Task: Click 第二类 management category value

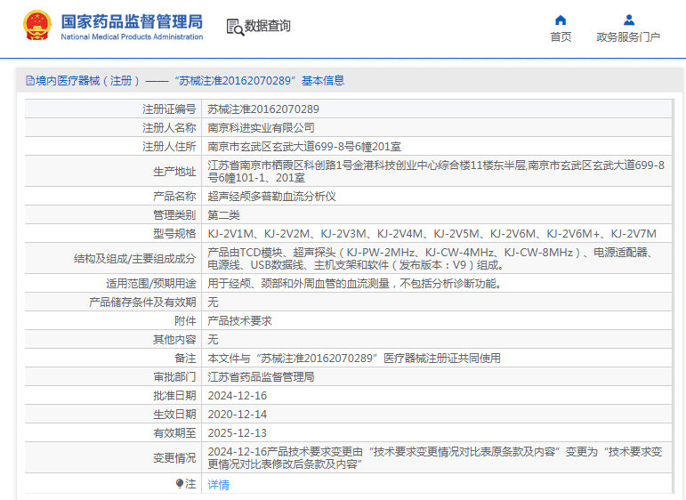Action: (223, 215)
